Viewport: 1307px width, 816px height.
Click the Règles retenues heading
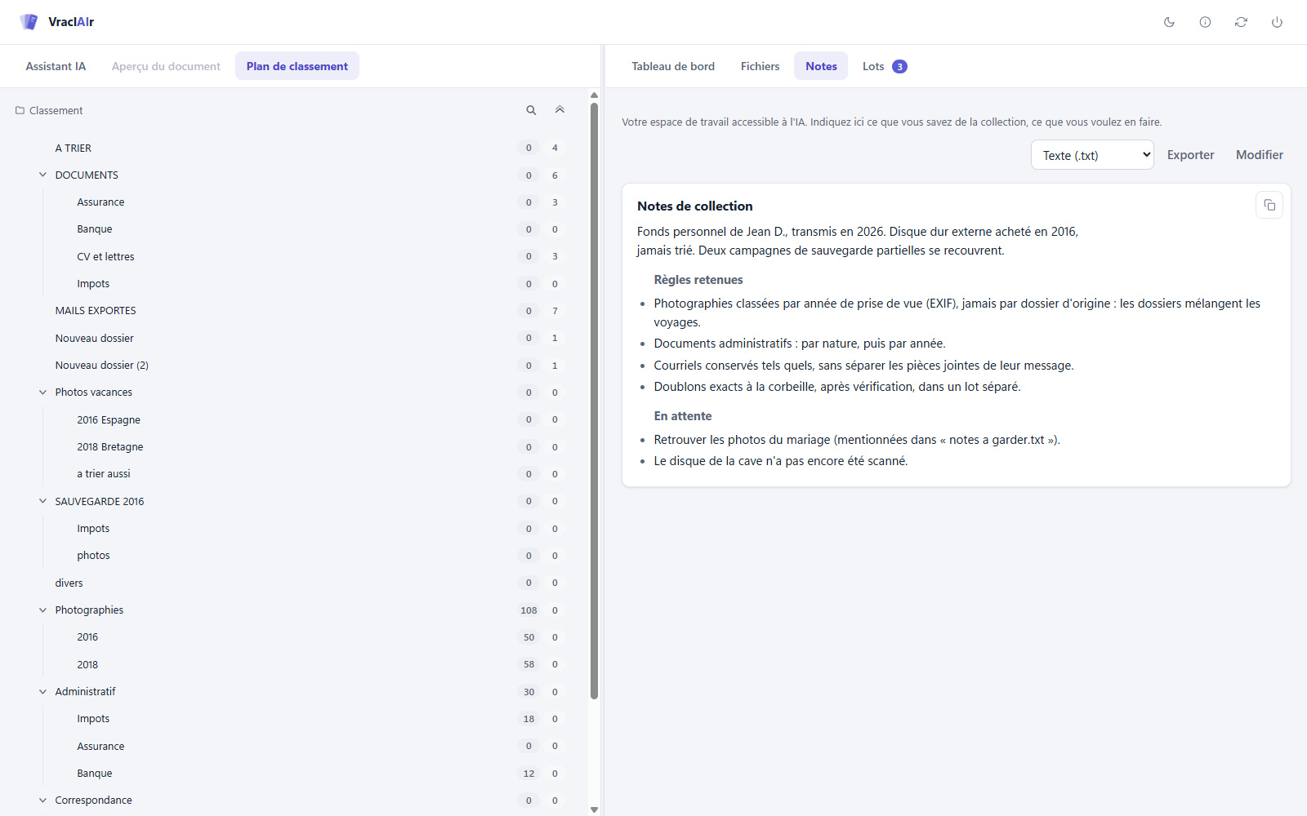pyautogui.click(x=698, y=280)
